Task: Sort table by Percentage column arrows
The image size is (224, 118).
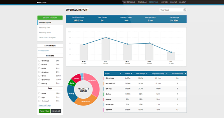Action: click(x=147, y=73)
